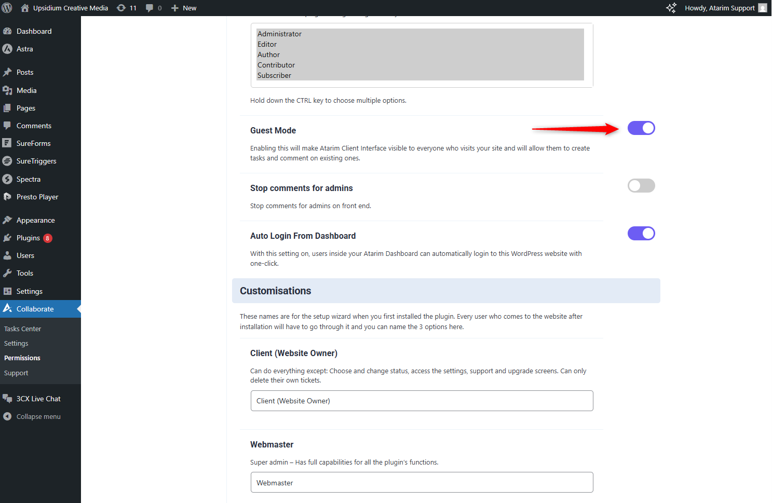This screenshot has width=772, height=503.
Task: Click the Client (Website Owner) text field
Action: pyautogui.click(x=422, y=401)
